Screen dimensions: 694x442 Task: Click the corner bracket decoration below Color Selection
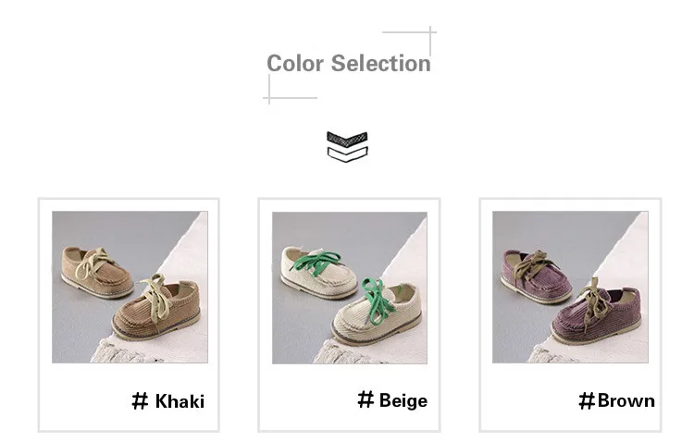coord(291,90)
